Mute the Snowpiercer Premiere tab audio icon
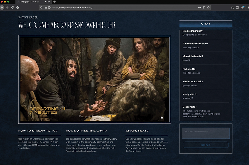Screen dimensions: 249x165 46,2
